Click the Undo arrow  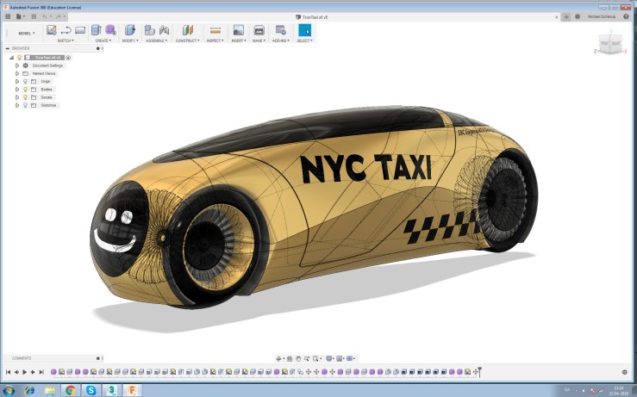(45, 16)
